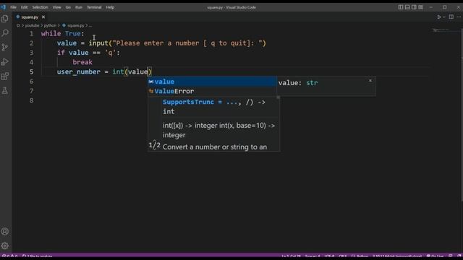
Task: Click line number 1 in gutter
Action: tap(31, 34)
